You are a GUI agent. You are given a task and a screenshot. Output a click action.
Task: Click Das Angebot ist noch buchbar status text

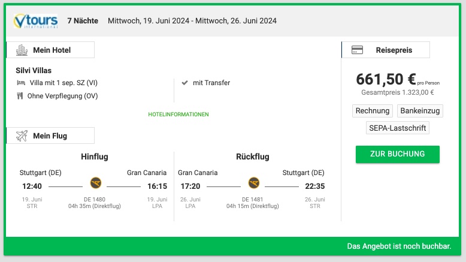coord(399,246)
